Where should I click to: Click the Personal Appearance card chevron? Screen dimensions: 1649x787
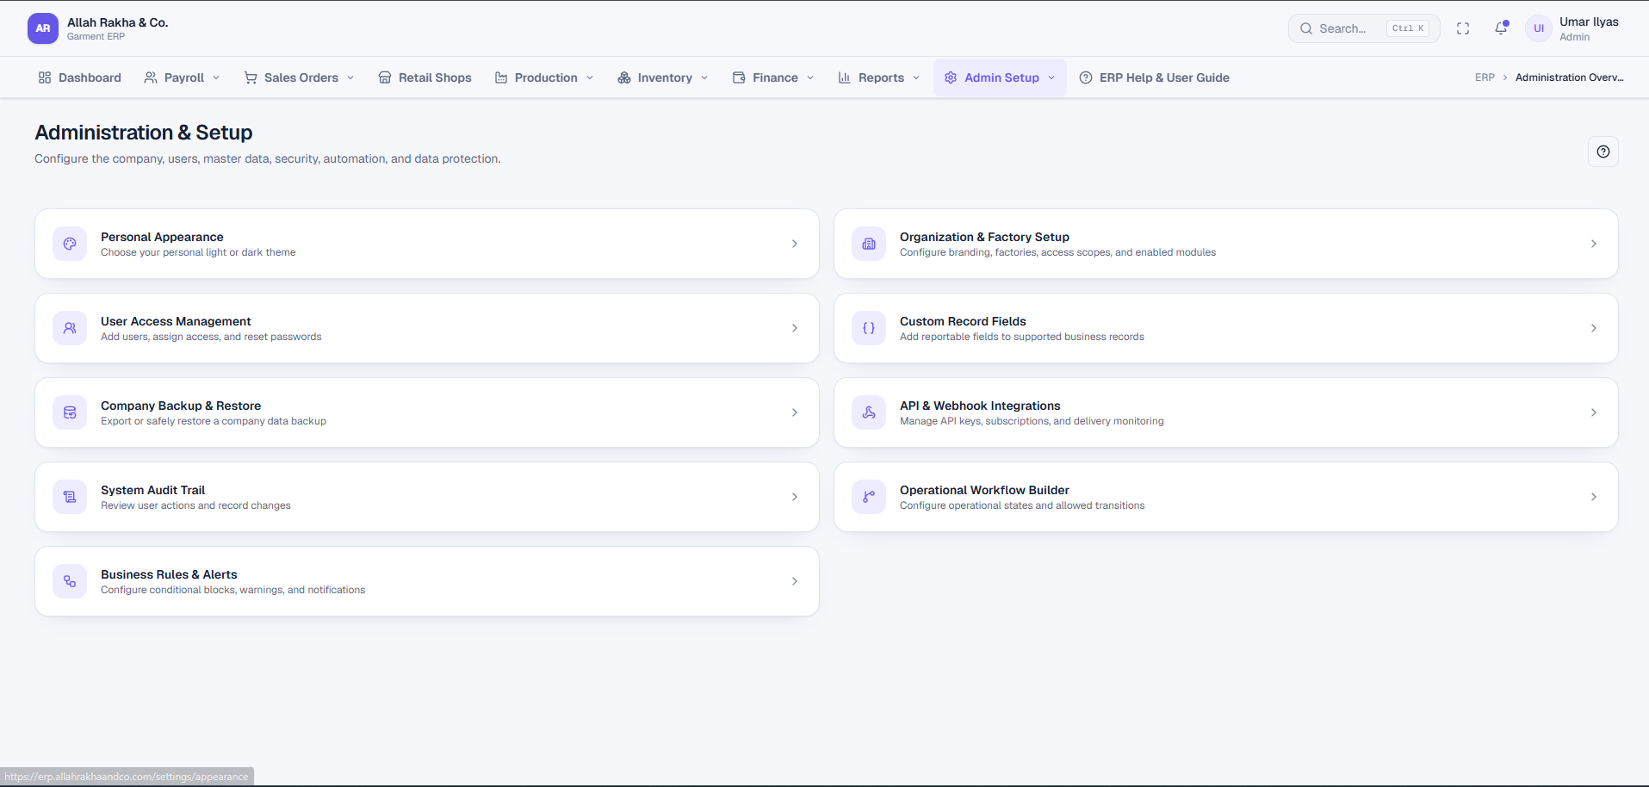click(795, 244)
